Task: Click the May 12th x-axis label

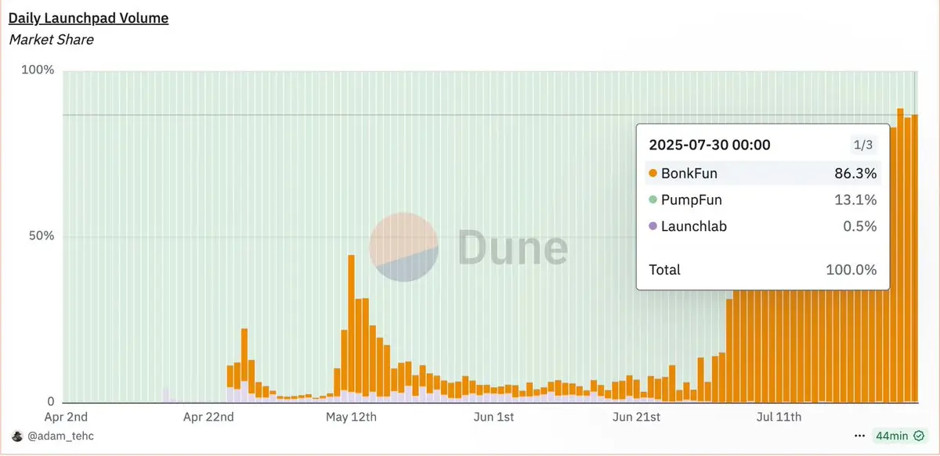Action: (x=351, y=417)
